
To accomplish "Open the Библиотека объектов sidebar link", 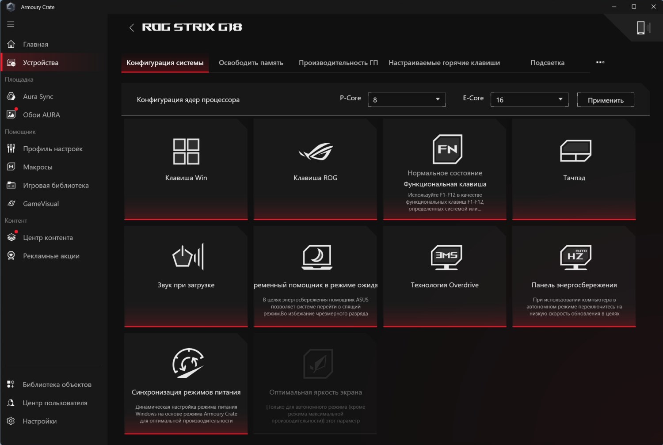I will coord(57,384).
